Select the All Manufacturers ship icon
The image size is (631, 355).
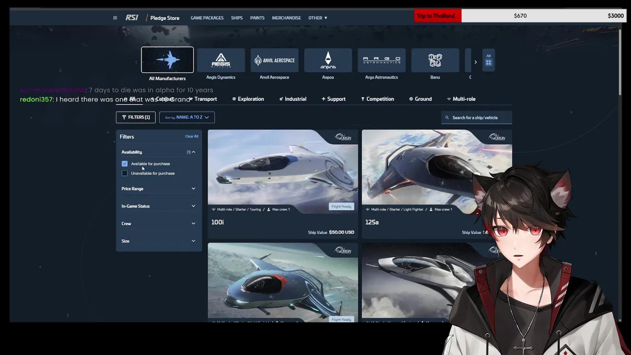(168, 60)
